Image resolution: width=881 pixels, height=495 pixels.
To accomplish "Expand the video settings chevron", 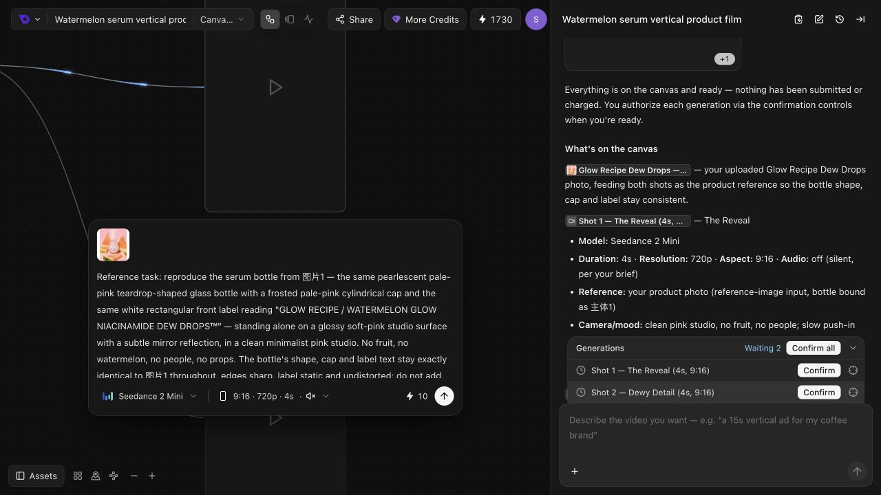I will tap(326, 396).
